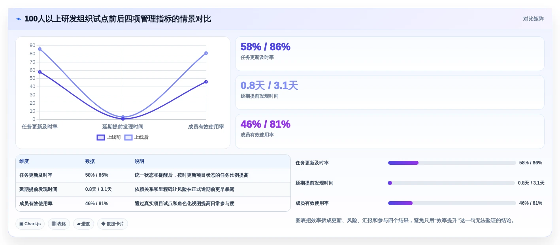
Task: Click the 上线前 data point at 任务更新及时率
Action: (x=40, y=72)
